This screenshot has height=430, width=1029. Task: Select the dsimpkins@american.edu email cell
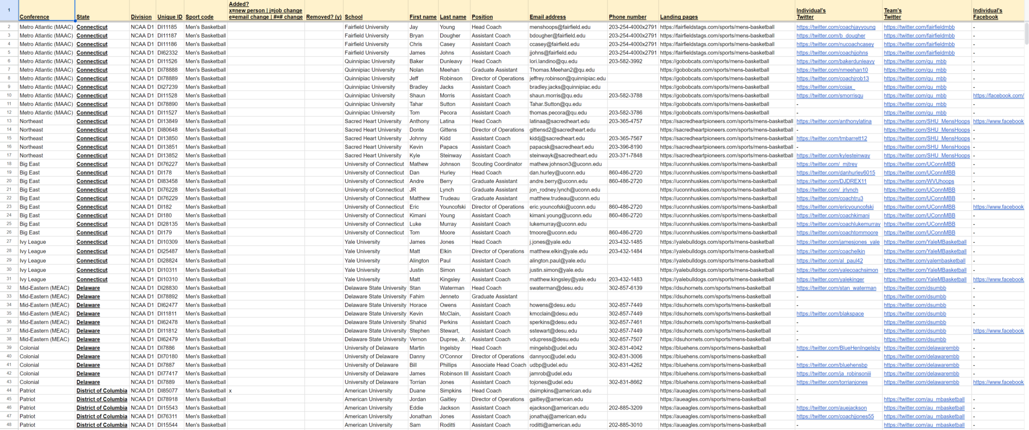568,390
